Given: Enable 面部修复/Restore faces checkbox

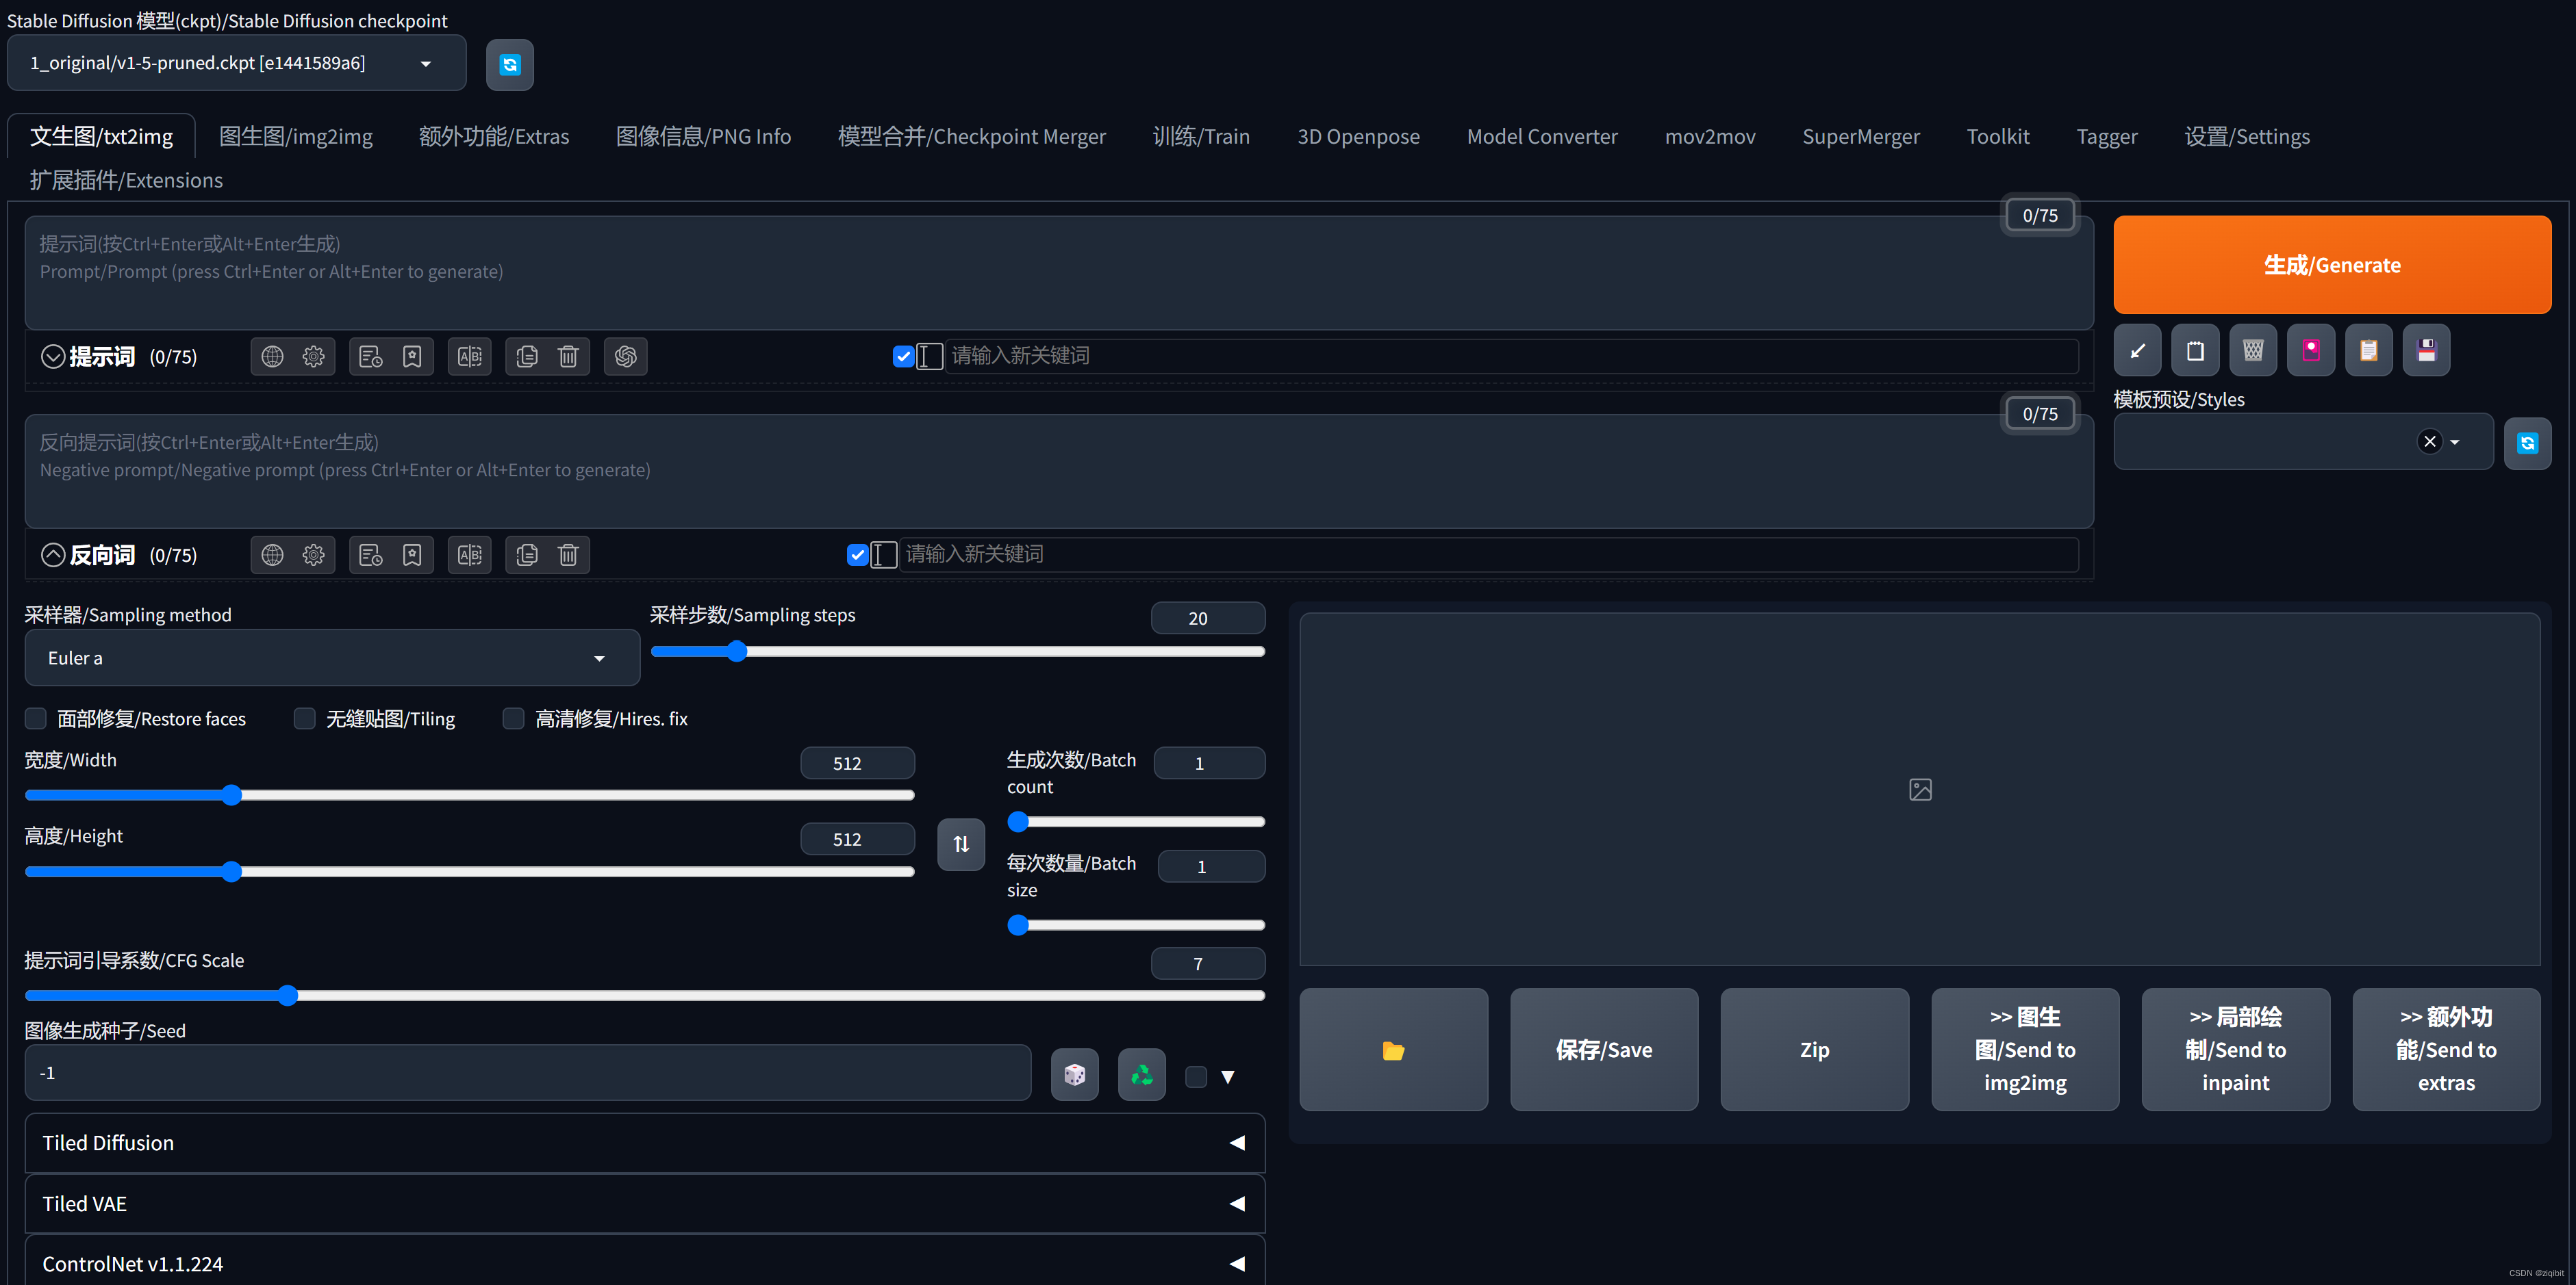Looking at the screenshot, I should pyautogui.click(x=36, y=718).
